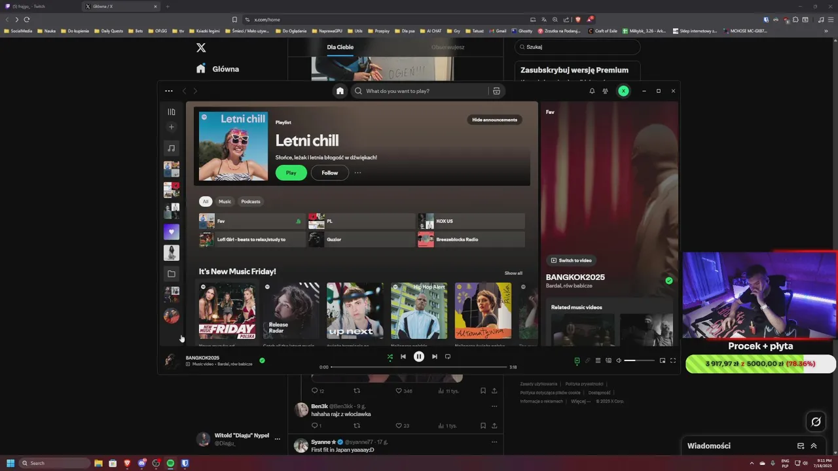Toggle shuffle in Spotify player
Screen dimensions: 838x471
[390, 357]
